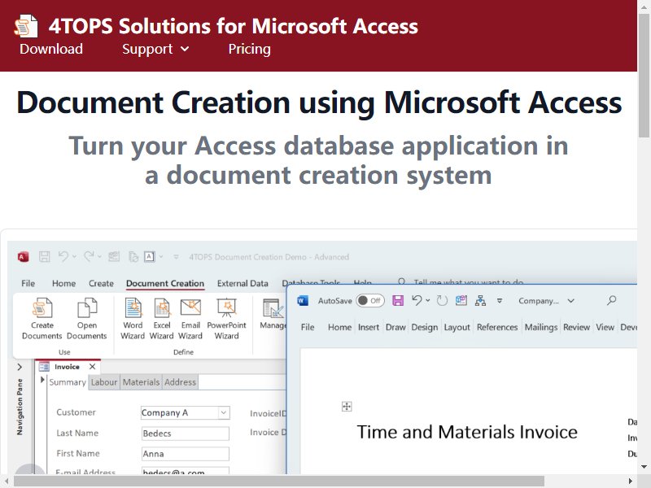This screenshot has width=651, height=488.
Task: Expand the Access Undo dropdown arrow
Action: 74,257
